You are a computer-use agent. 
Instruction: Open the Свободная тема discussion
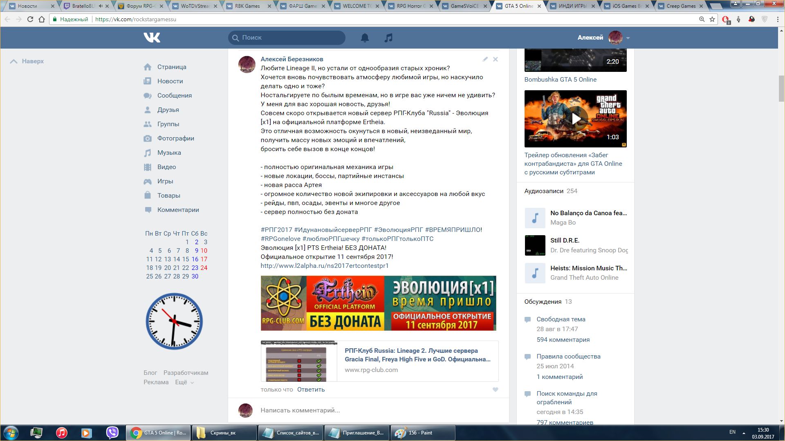point(561,319)
